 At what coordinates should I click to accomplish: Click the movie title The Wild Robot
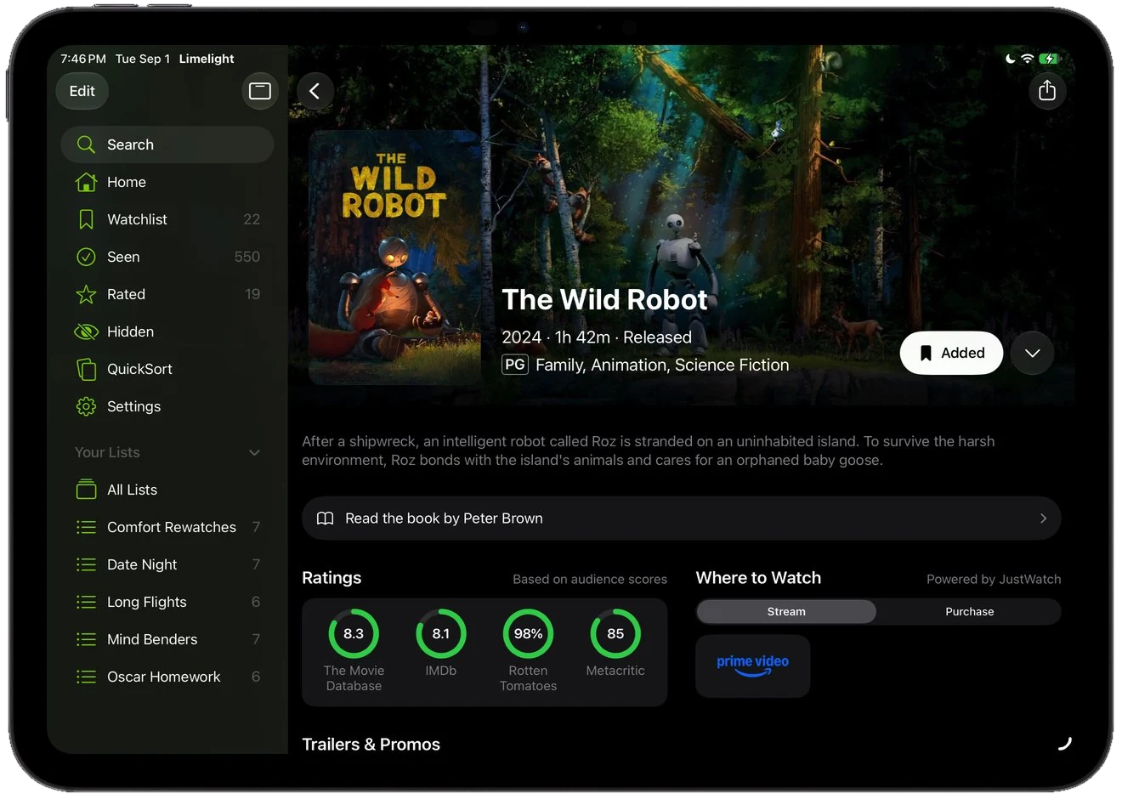(x=604, y=299)
